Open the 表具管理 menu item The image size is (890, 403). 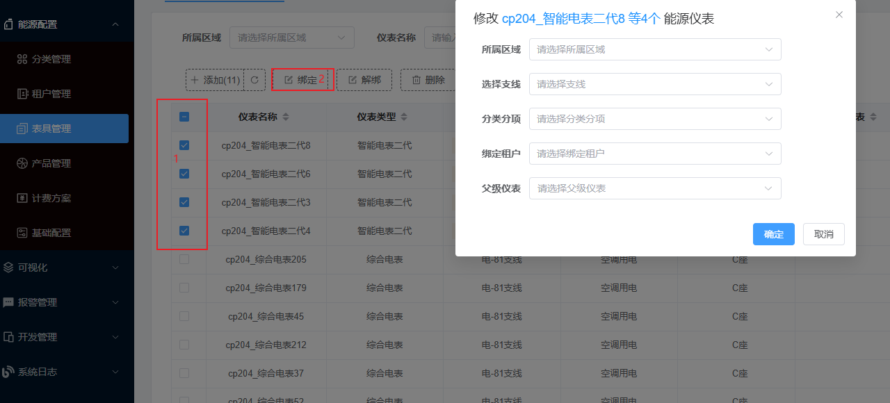point(64,129)
